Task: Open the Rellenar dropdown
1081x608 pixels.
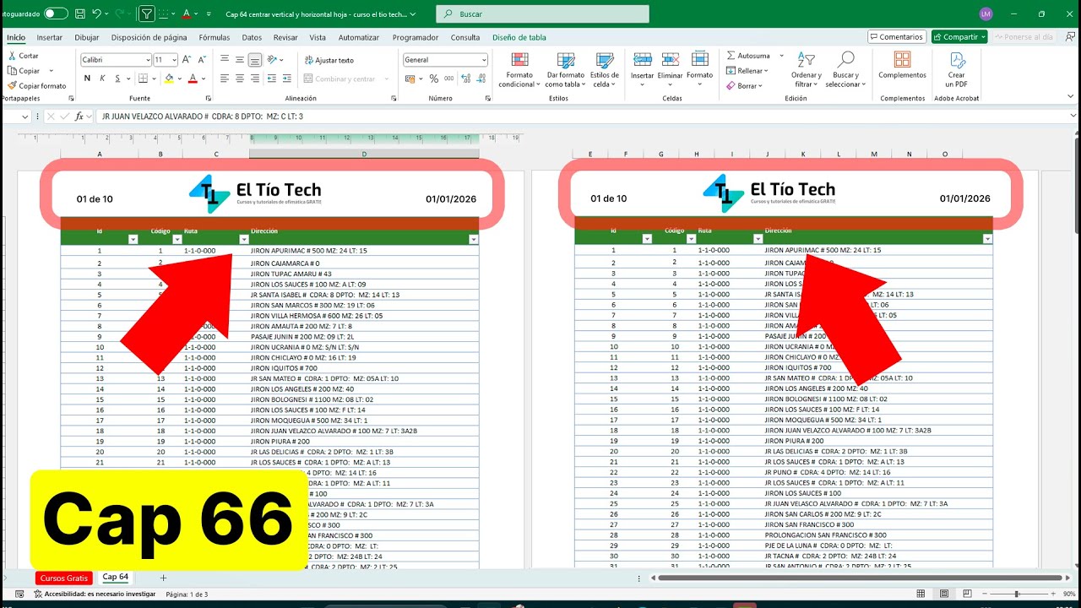Action: pos(746,71)
